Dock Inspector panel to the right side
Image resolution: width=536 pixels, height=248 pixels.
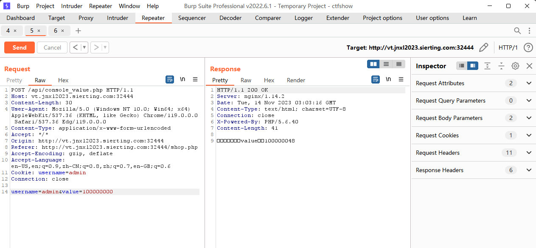[473, 66]
